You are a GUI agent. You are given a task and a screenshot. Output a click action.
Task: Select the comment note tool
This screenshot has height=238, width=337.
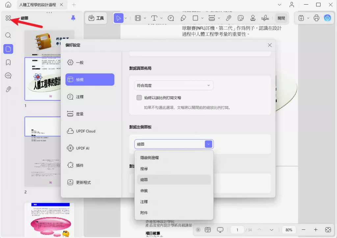[171, 18]
